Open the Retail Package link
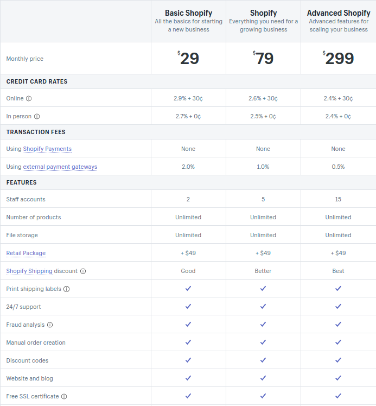This screenshot has height=406, width=376. coord(26,253)
